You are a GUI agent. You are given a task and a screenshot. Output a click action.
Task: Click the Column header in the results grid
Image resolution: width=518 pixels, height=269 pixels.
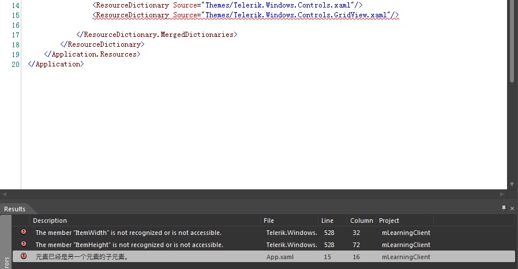(362, 221)
